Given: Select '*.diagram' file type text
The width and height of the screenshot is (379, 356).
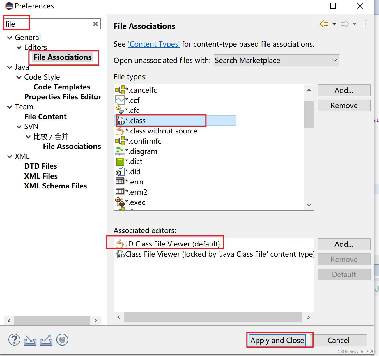Looking at the screenshot, I should click(141, 151).
